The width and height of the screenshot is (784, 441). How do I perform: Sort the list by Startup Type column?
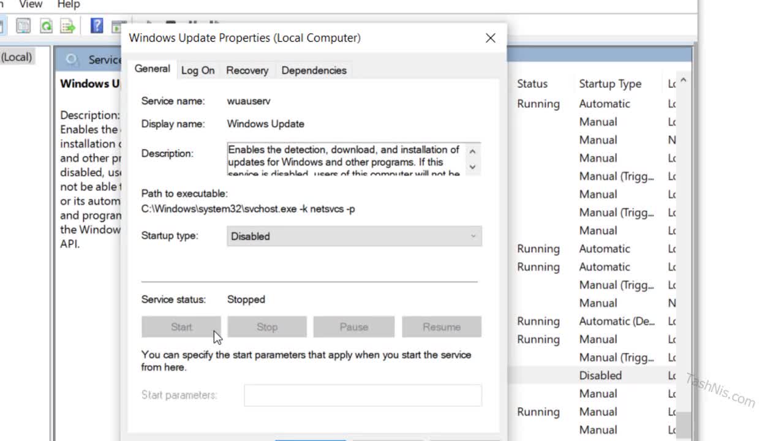(610, 84)
